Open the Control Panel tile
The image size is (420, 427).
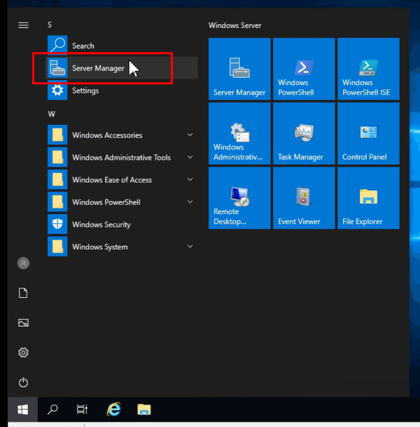tap(368, 133)
